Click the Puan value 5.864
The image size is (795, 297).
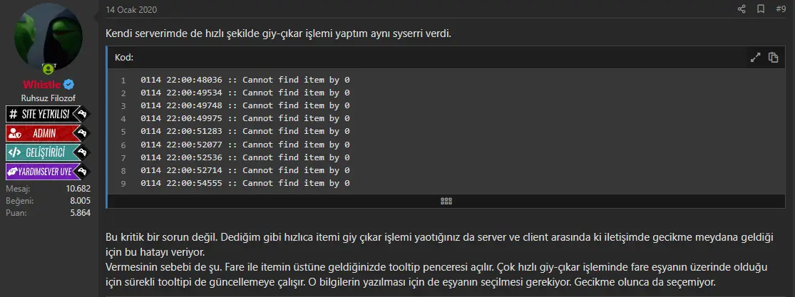pyautogui.click(x=80, y=213)
